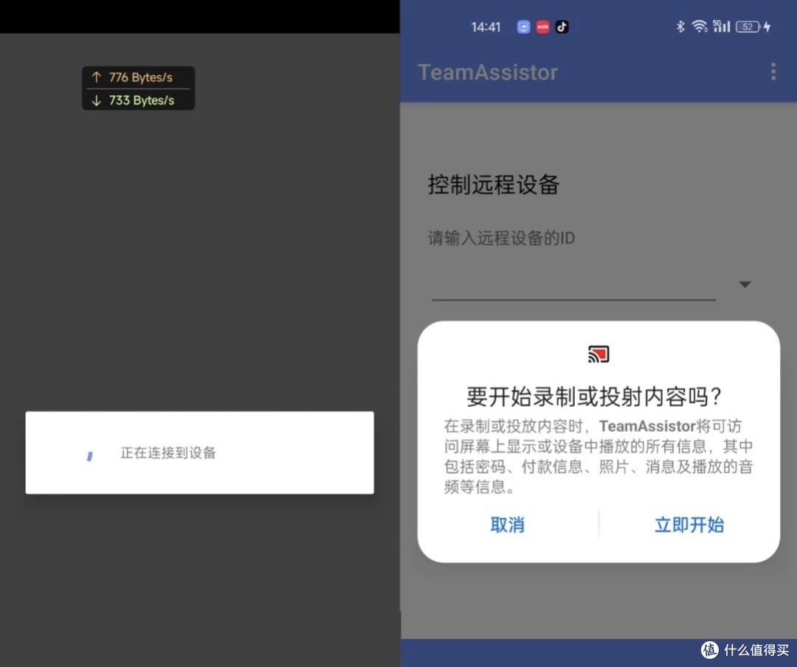The height and width of the screenshot is (667, 797).
Task: Tap the download arrow icon in speed overlay
Action: [96, 100]
